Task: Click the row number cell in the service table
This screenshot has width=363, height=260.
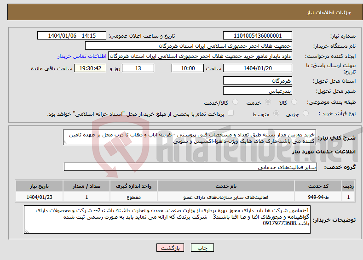Action: point(348,197)
